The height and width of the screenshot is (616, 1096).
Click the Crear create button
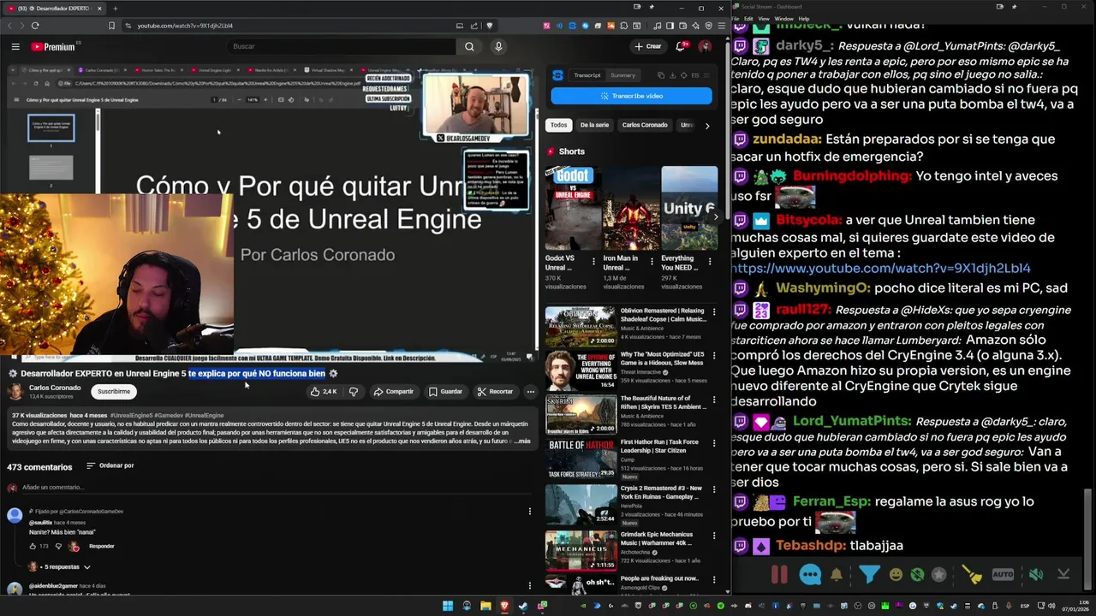click(x=648, y=46)
